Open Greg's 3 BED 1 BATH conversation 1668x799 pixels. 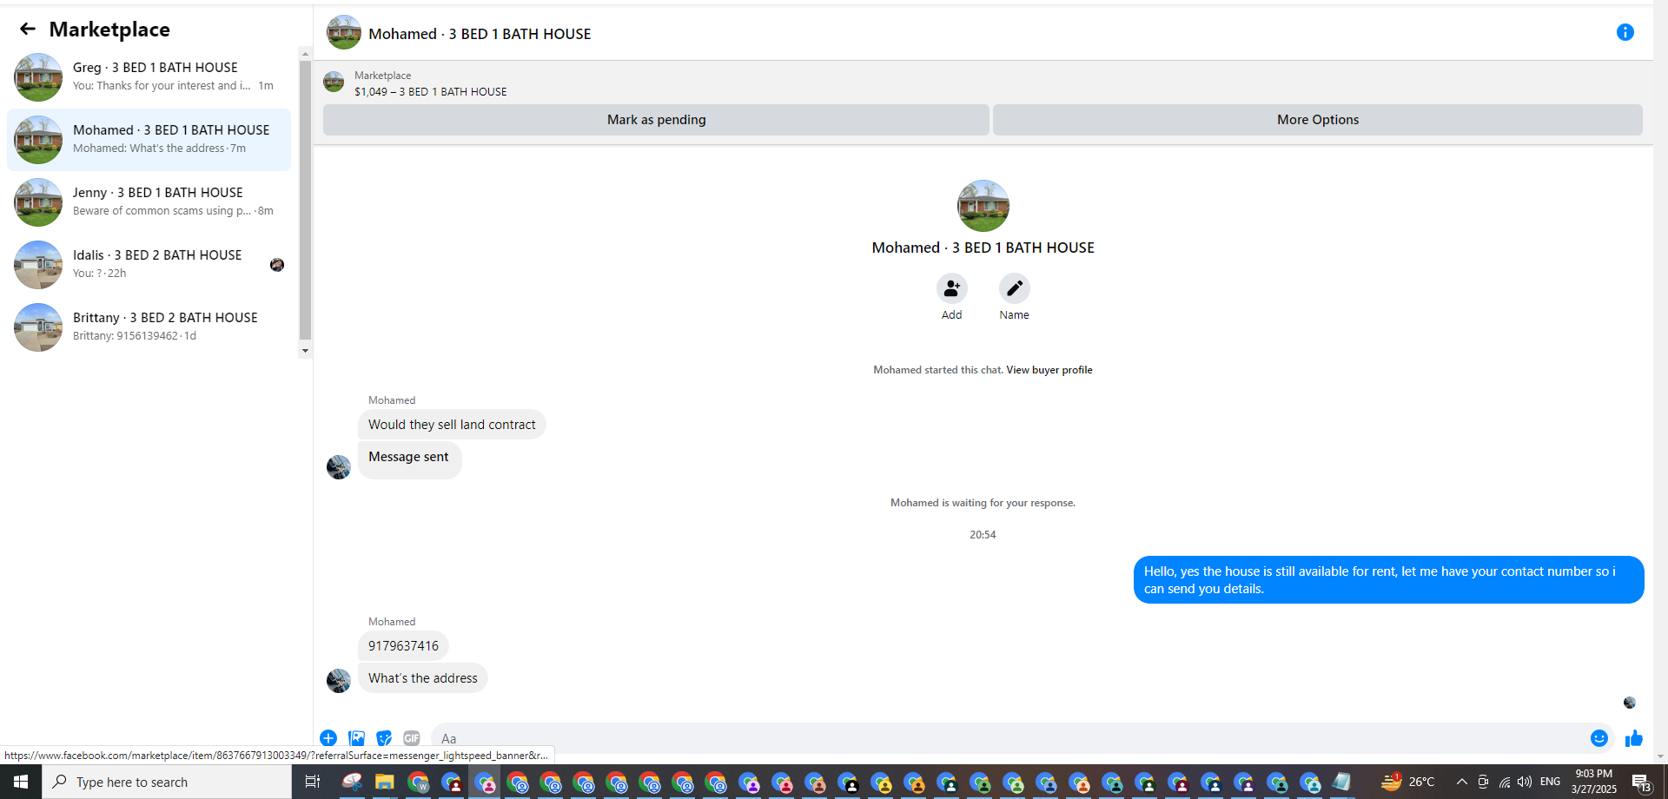pos(149,76)
